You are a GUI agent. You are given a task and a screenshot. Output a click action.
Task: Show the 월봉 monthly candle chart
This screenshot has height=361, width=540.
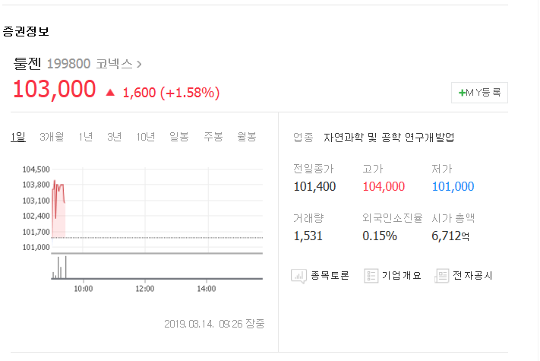pyautogui.click(x=247, y=137)
